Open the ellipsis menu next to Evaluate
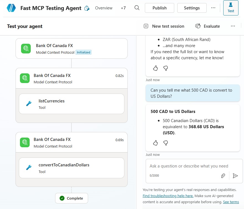The width and height of the screenshot is (244, 209). [233, 26]
